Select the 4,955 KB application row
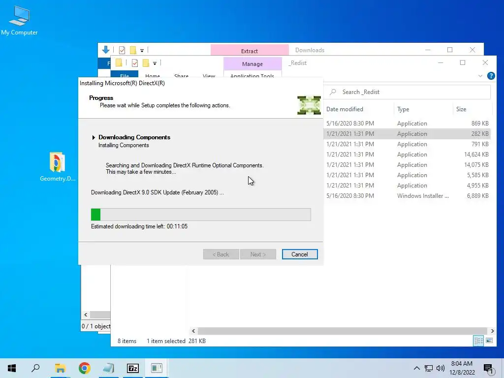The width and height of the screenshot is (504, 378). coord(407,186)
